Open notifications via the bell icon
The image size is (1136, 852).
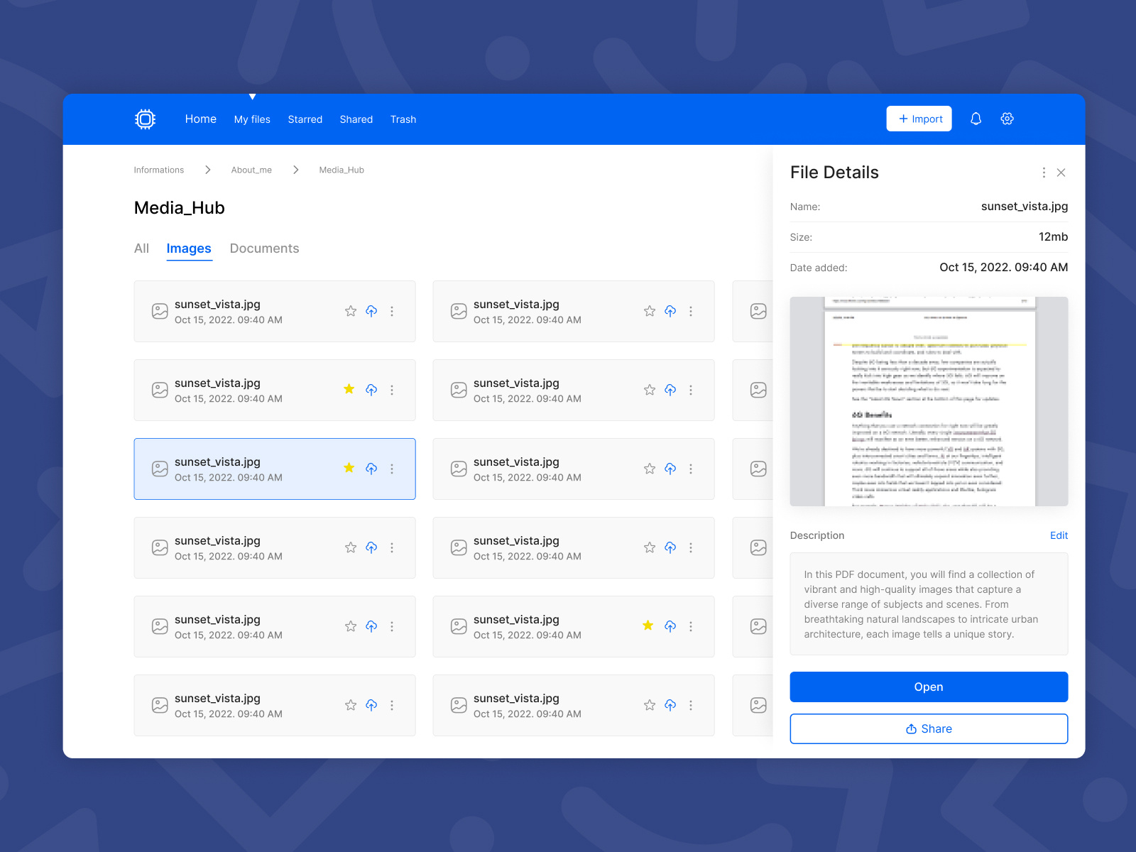tap(976, 119)
